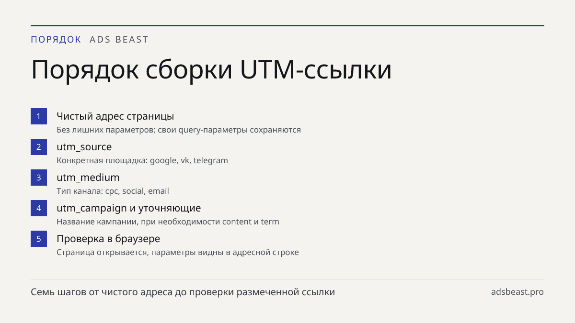
Task: Open the adsbeast.pro link
Action: coord(517,292)
